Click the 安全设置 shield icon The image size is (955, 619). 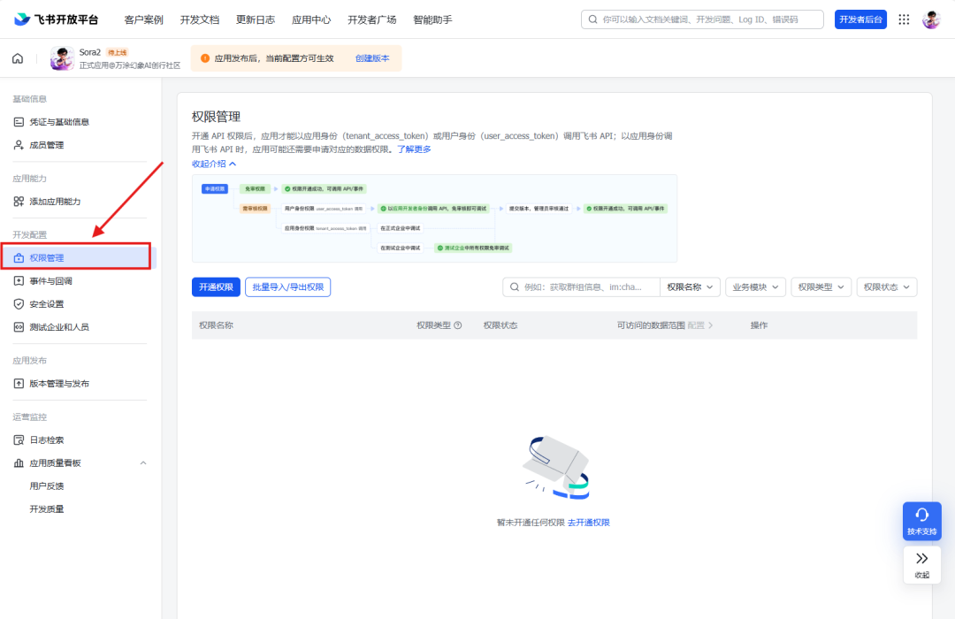[19, 304]
